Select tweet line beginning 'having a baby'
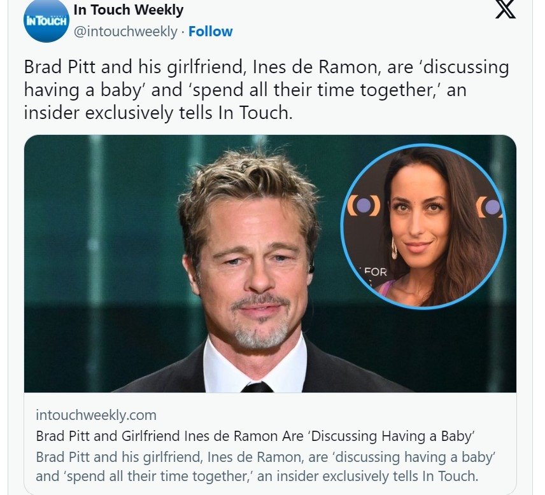Screen dimensions: 545x495 [245, 90]
